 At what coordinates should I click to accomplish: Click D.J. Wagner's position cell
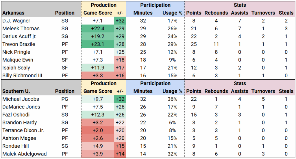tap(65, 21)
